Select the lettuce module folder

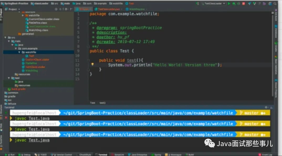(10, 104)
